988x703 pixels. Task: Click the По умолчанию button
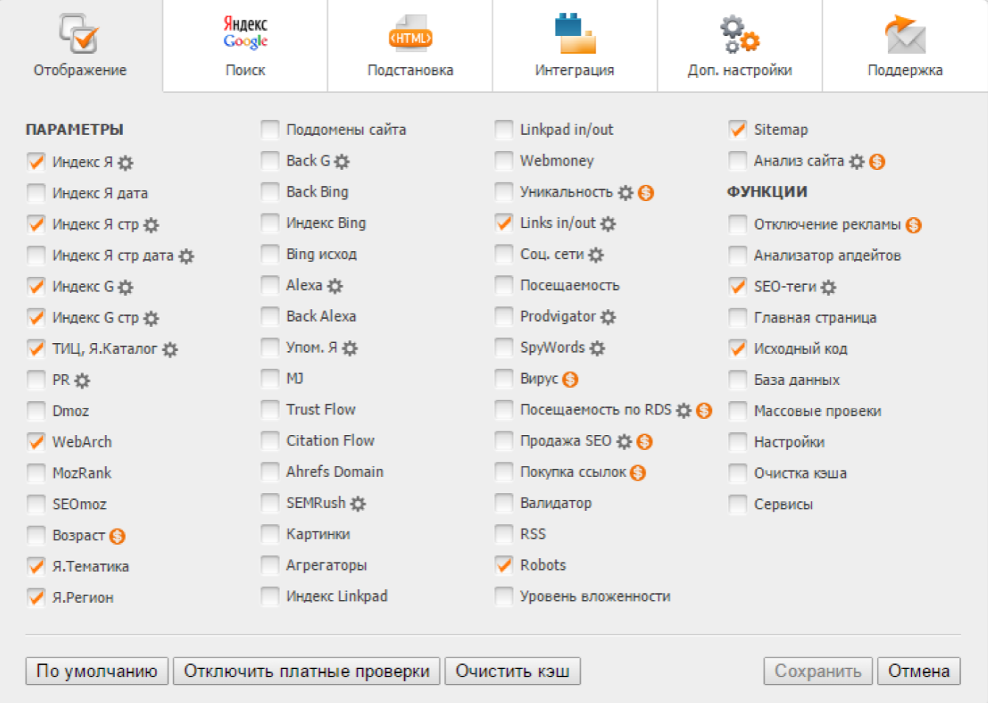tap(97, 671)
